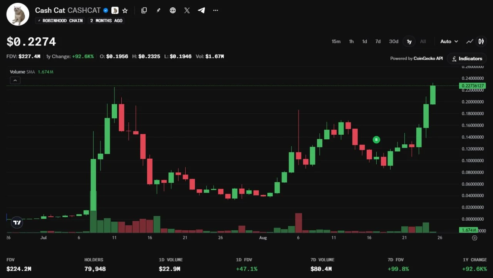Click the CoinGecko API link

pos(428,59)
